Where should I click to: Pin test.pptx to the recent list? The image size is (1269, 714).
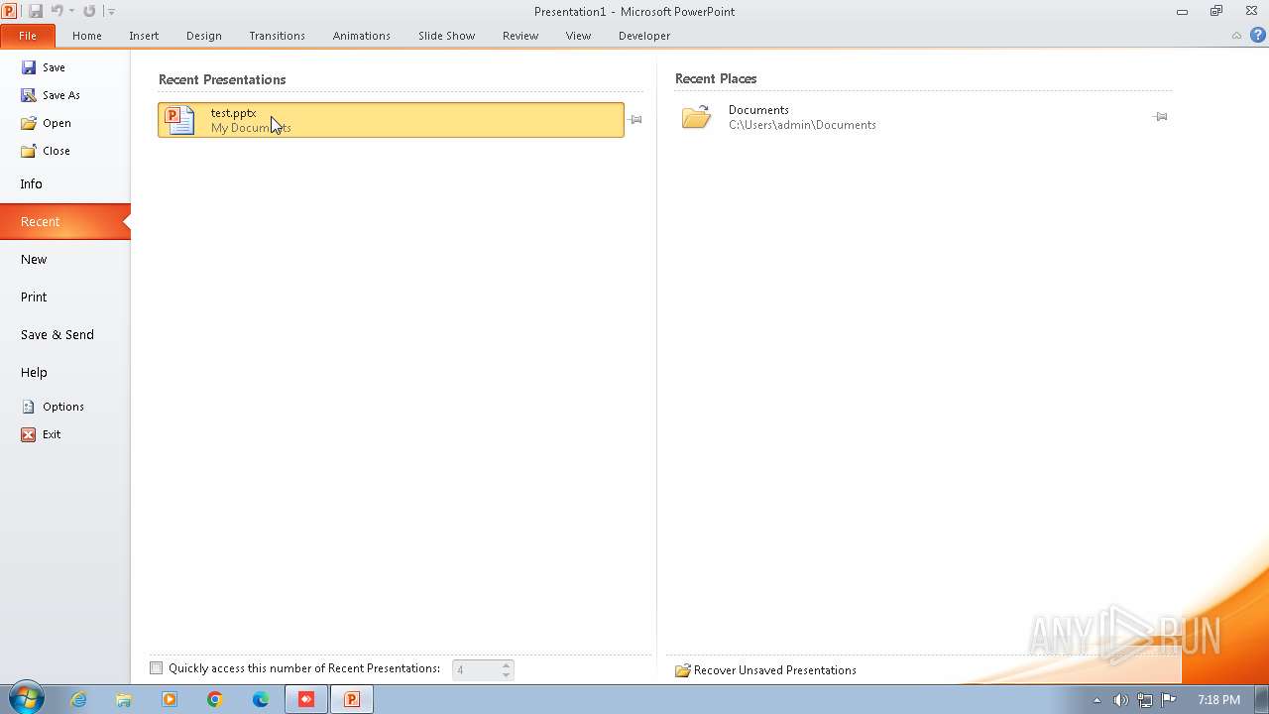[x=635, y=120]
